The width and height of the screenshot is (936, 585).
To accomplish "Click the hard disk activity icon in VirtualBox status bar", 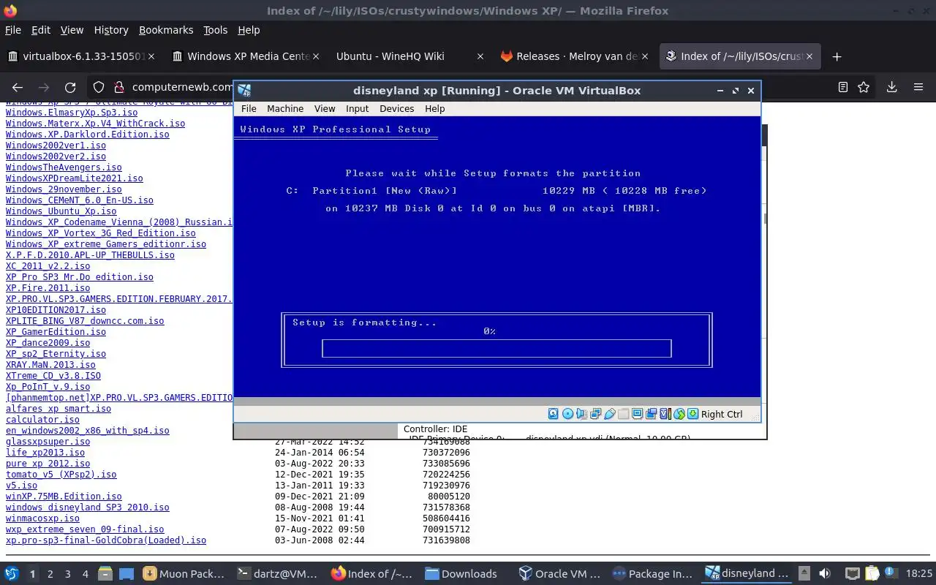I will [553, 414].
